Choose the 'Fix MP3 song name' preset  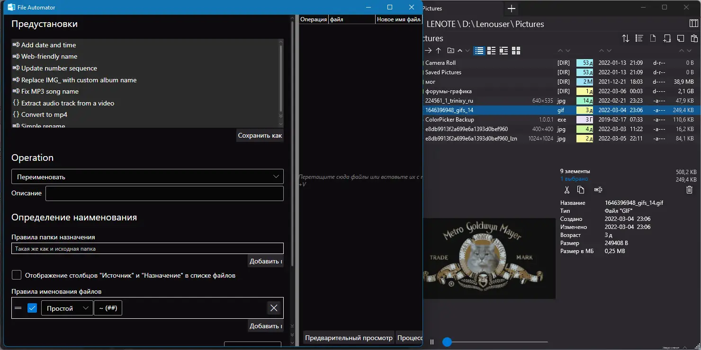click(x=144, y=91)
